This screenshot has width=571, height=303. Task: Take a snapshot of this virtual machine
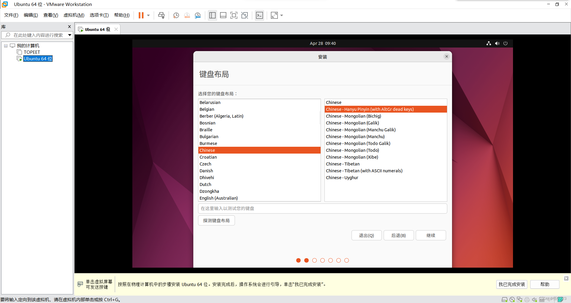point(176,15)
